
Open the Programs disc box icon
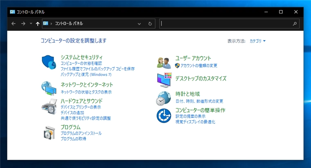[49, 132]
